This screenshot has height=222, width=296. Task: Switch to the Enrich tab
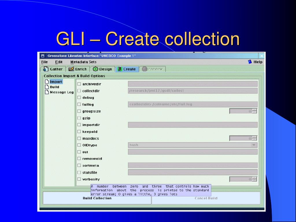pos(77,69)
